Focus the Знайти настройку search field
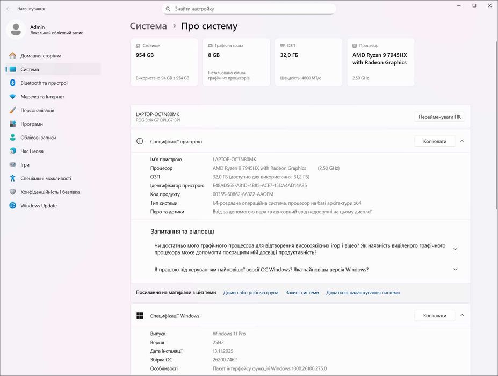498x376 pixels. [x=249, y=9]
